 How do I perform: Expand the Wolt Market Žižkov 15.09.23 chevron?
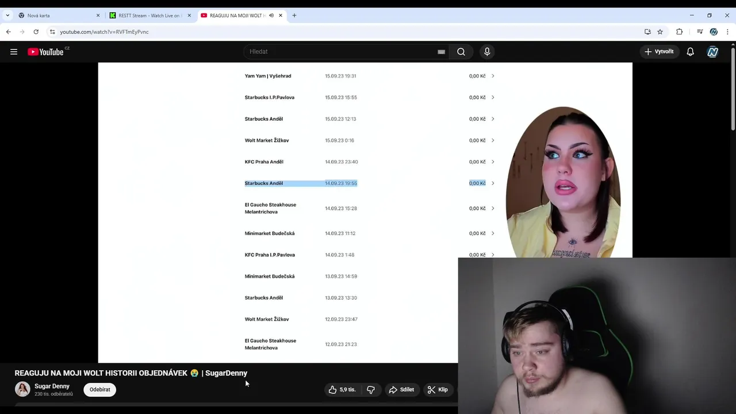point(493,140)
